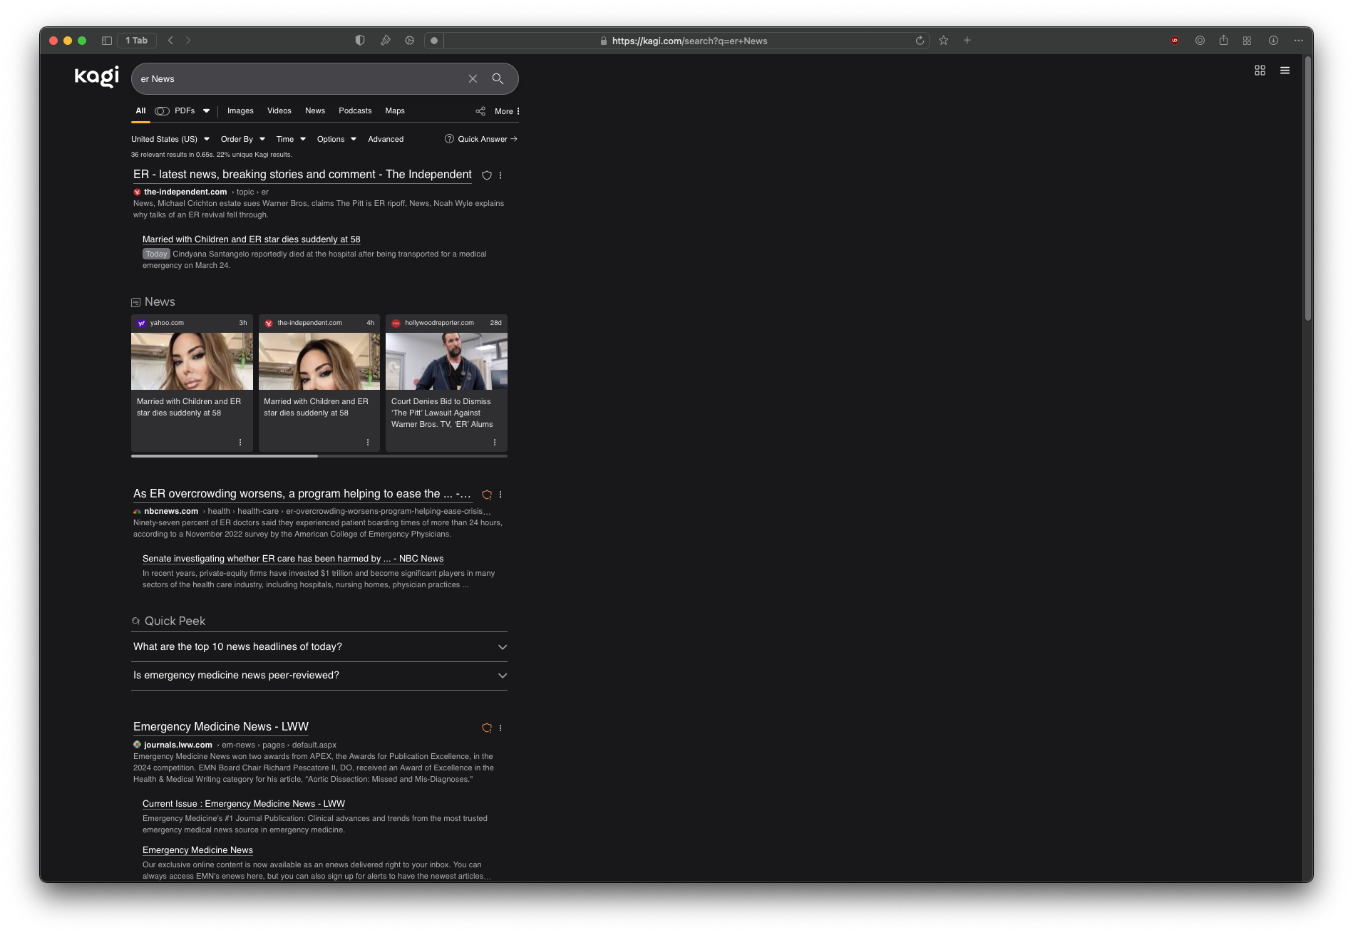Open the Time filter dropdown

[x=289, y=139]
